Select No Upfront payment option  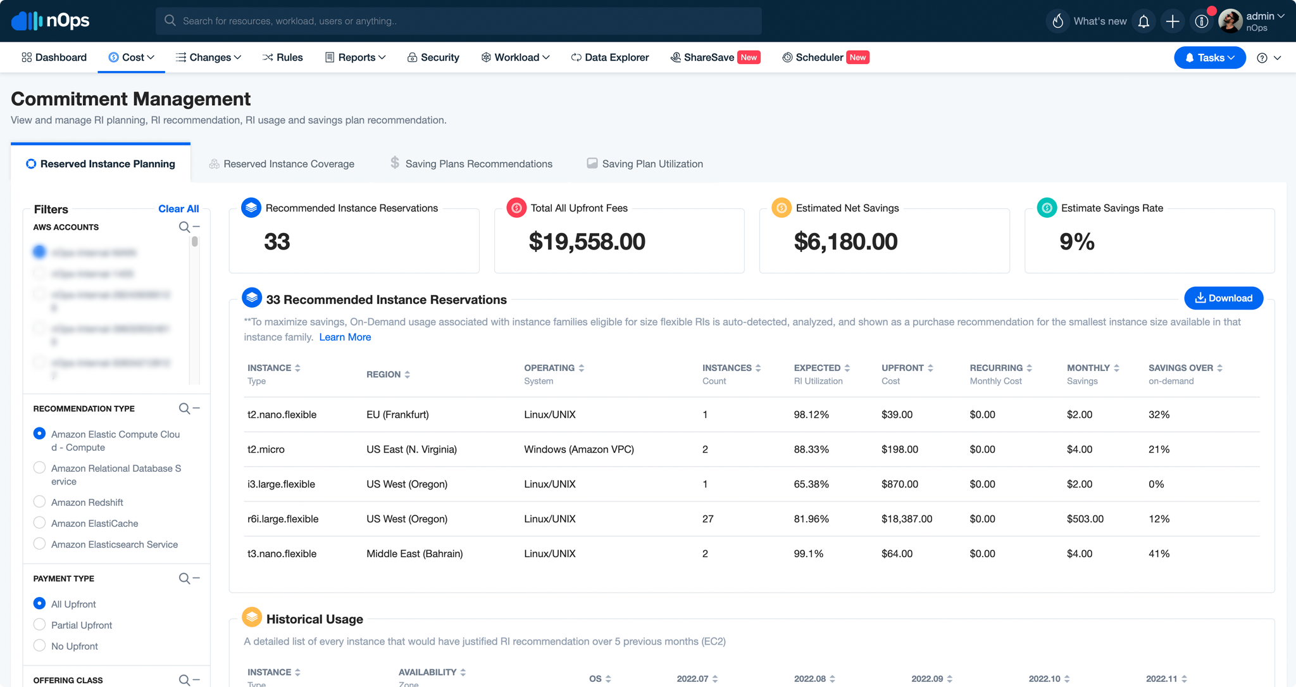[39, 645]
